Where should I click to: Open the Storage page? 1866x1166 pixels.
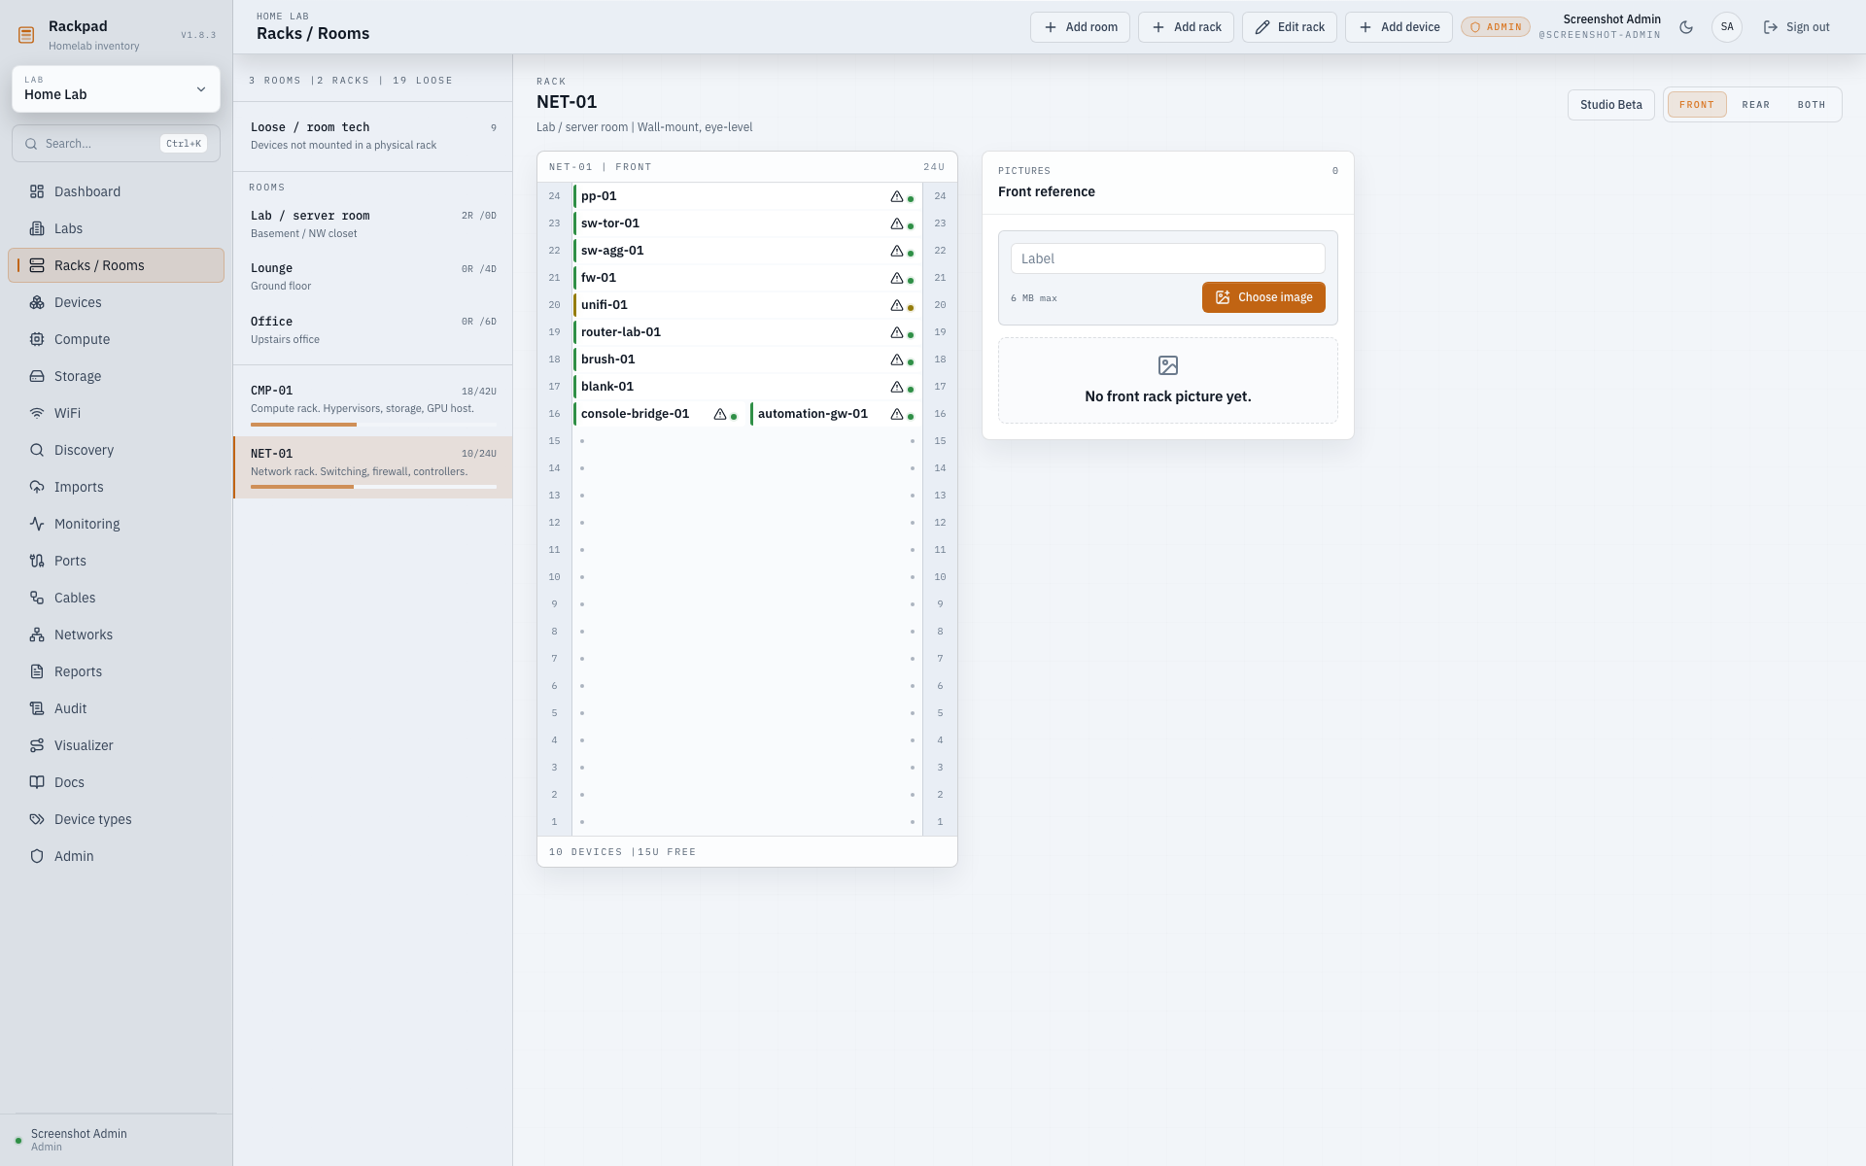(x=116, y=376)
